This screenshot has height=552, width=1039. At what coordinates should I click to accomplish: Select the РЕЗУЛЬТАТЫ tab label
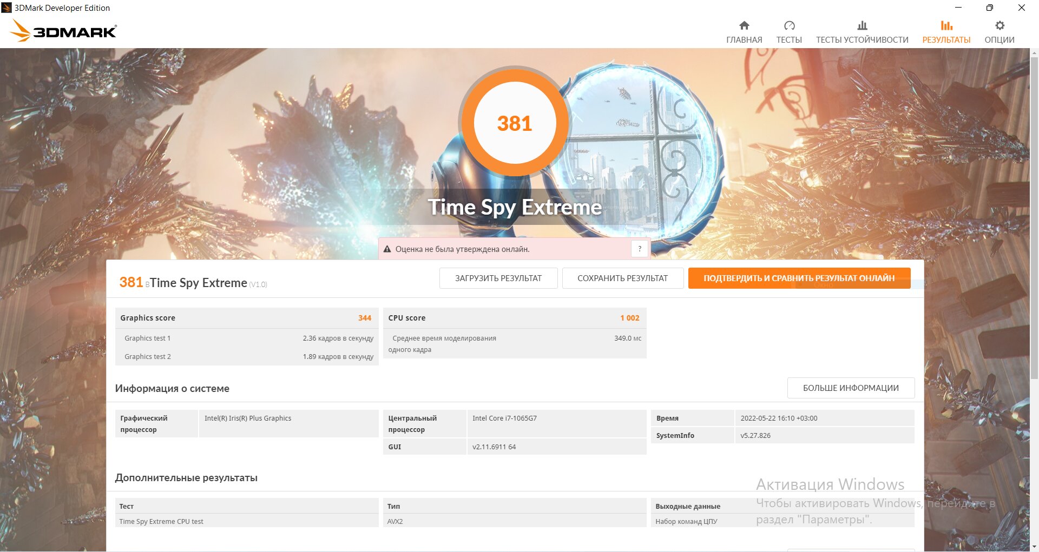click(946, 40)
